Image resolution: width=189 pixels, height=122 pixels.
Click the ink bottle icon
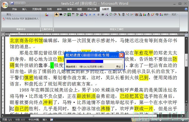click(149, 15)
